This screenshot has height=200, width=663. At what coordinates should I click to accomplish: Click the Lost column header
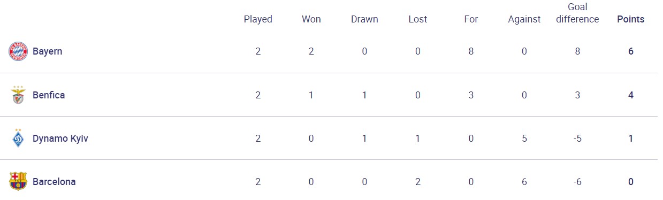[418, 19]
